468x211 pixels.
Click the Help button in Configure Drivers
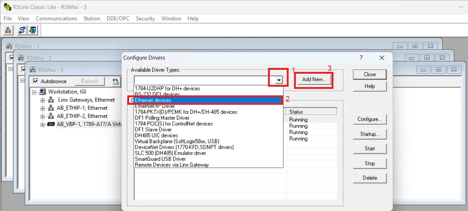pos(370,86)
